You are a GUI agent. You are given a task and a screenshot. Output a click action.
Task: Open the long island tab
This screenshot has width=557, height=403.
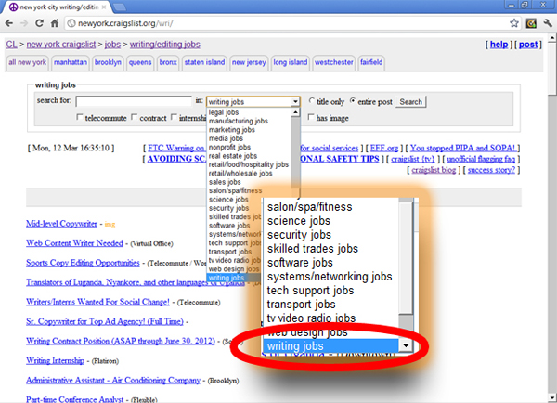tap(291, 62)
